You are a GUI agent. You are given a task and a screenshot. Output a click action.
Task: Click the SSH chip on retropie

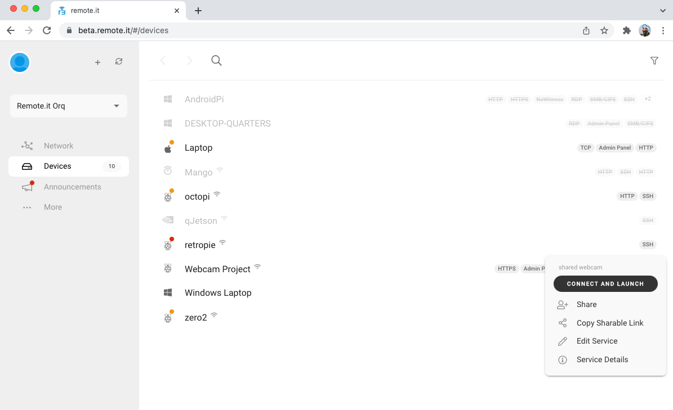648,245
